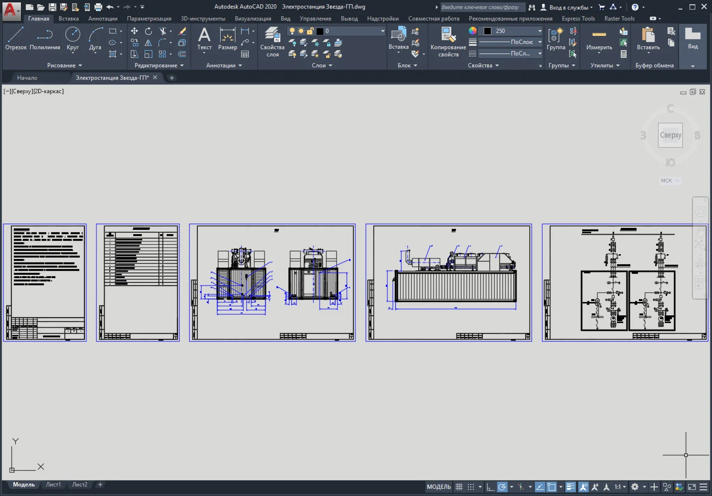Toggle ortho mode in status bar
This screenshot has height=496, width=712.
click(490, 487)
